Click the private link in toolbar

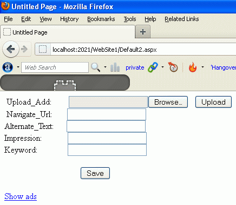point(135,67)
